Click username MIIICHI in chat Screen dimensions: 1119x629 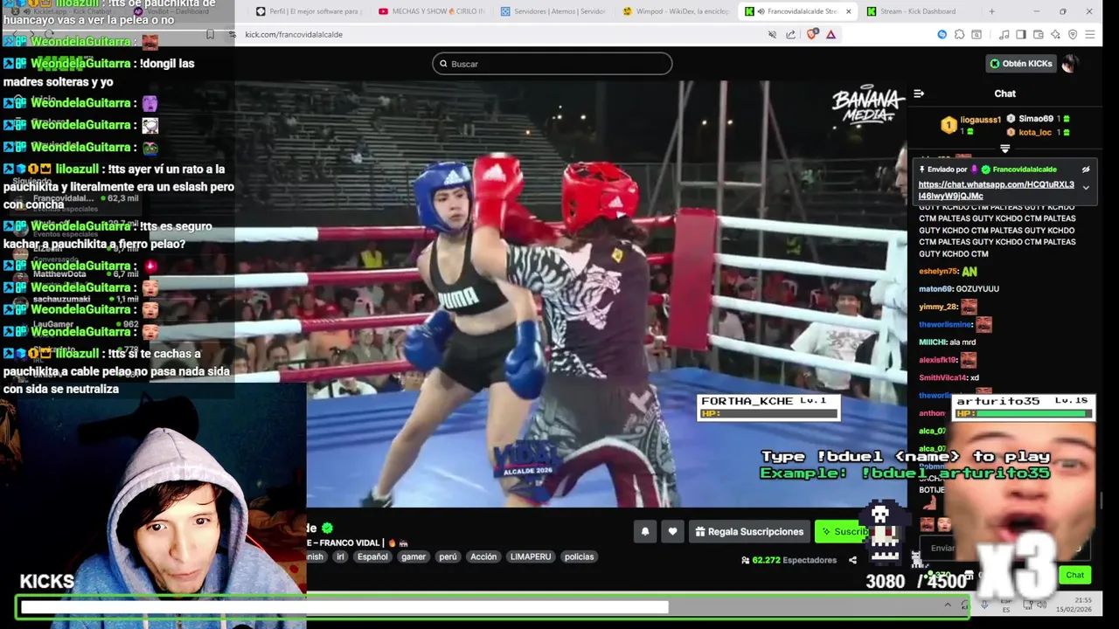(933, 342)
